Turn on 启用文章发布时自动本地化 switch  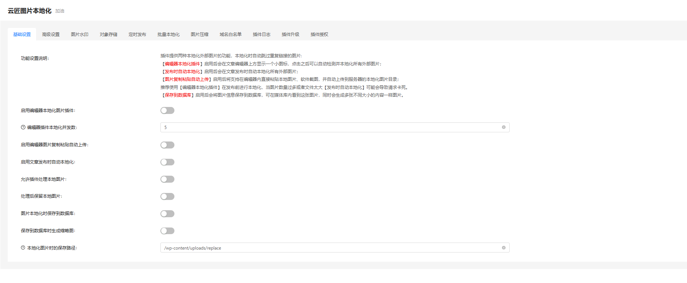(x=167, y=162)
